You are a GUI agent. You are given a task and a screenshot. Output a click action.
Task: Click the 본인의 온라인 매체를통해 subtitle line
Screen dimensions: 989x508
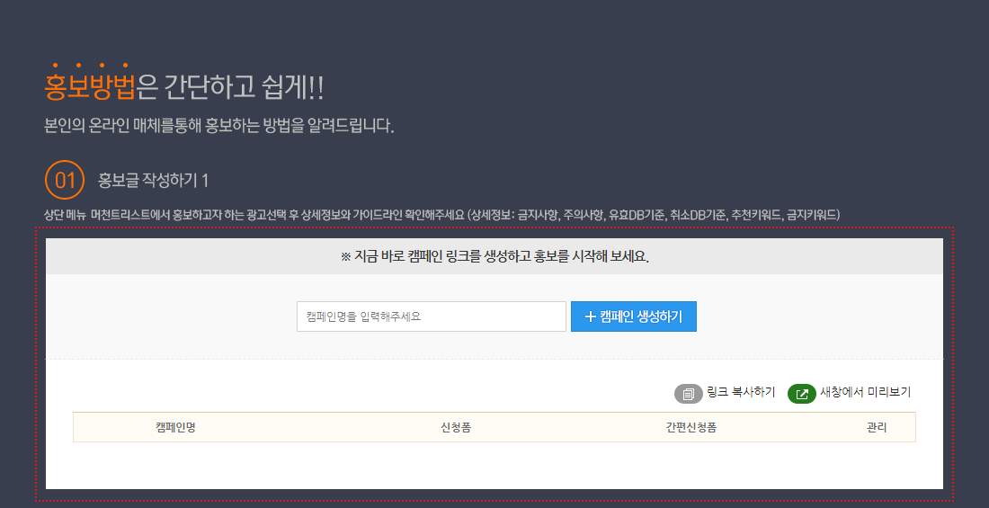pos(218,125)
